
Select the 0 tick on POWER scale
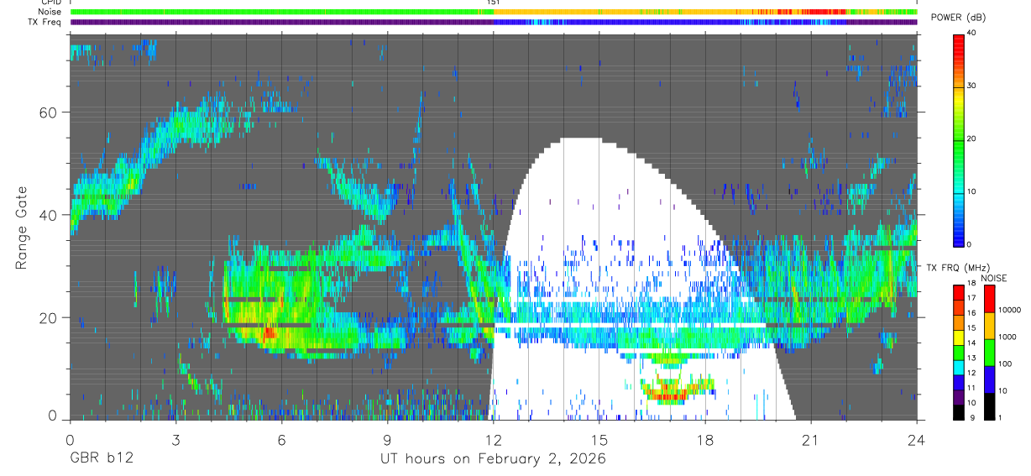(971, 244)
